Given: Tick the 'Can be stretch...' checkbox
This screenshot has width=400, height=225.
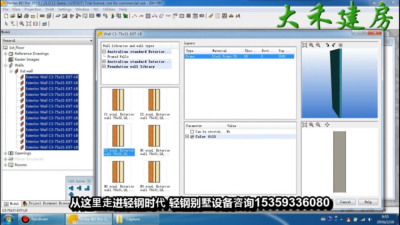Looking at the screenshot, I should click(192, 132).
